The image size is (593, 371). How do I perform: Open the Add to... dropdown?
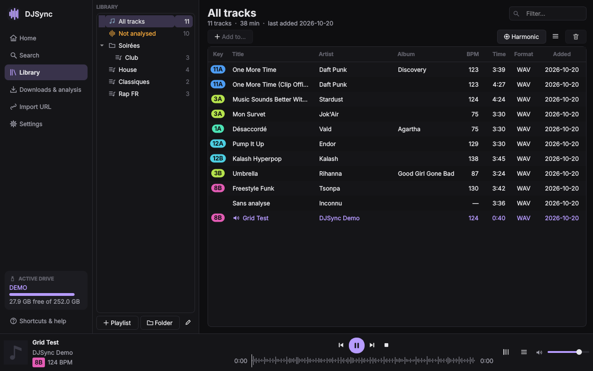click(x=230, y=37)
